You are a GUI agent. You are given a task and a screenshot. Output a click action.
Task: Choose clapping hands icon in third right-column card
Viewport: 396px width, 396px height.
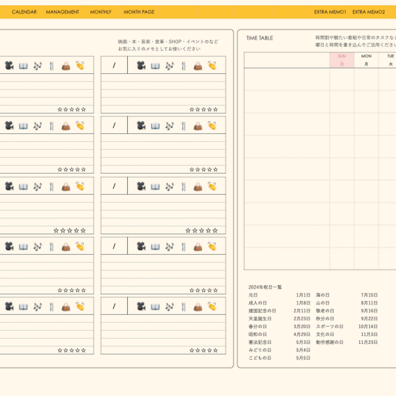[x=212, y=186]
